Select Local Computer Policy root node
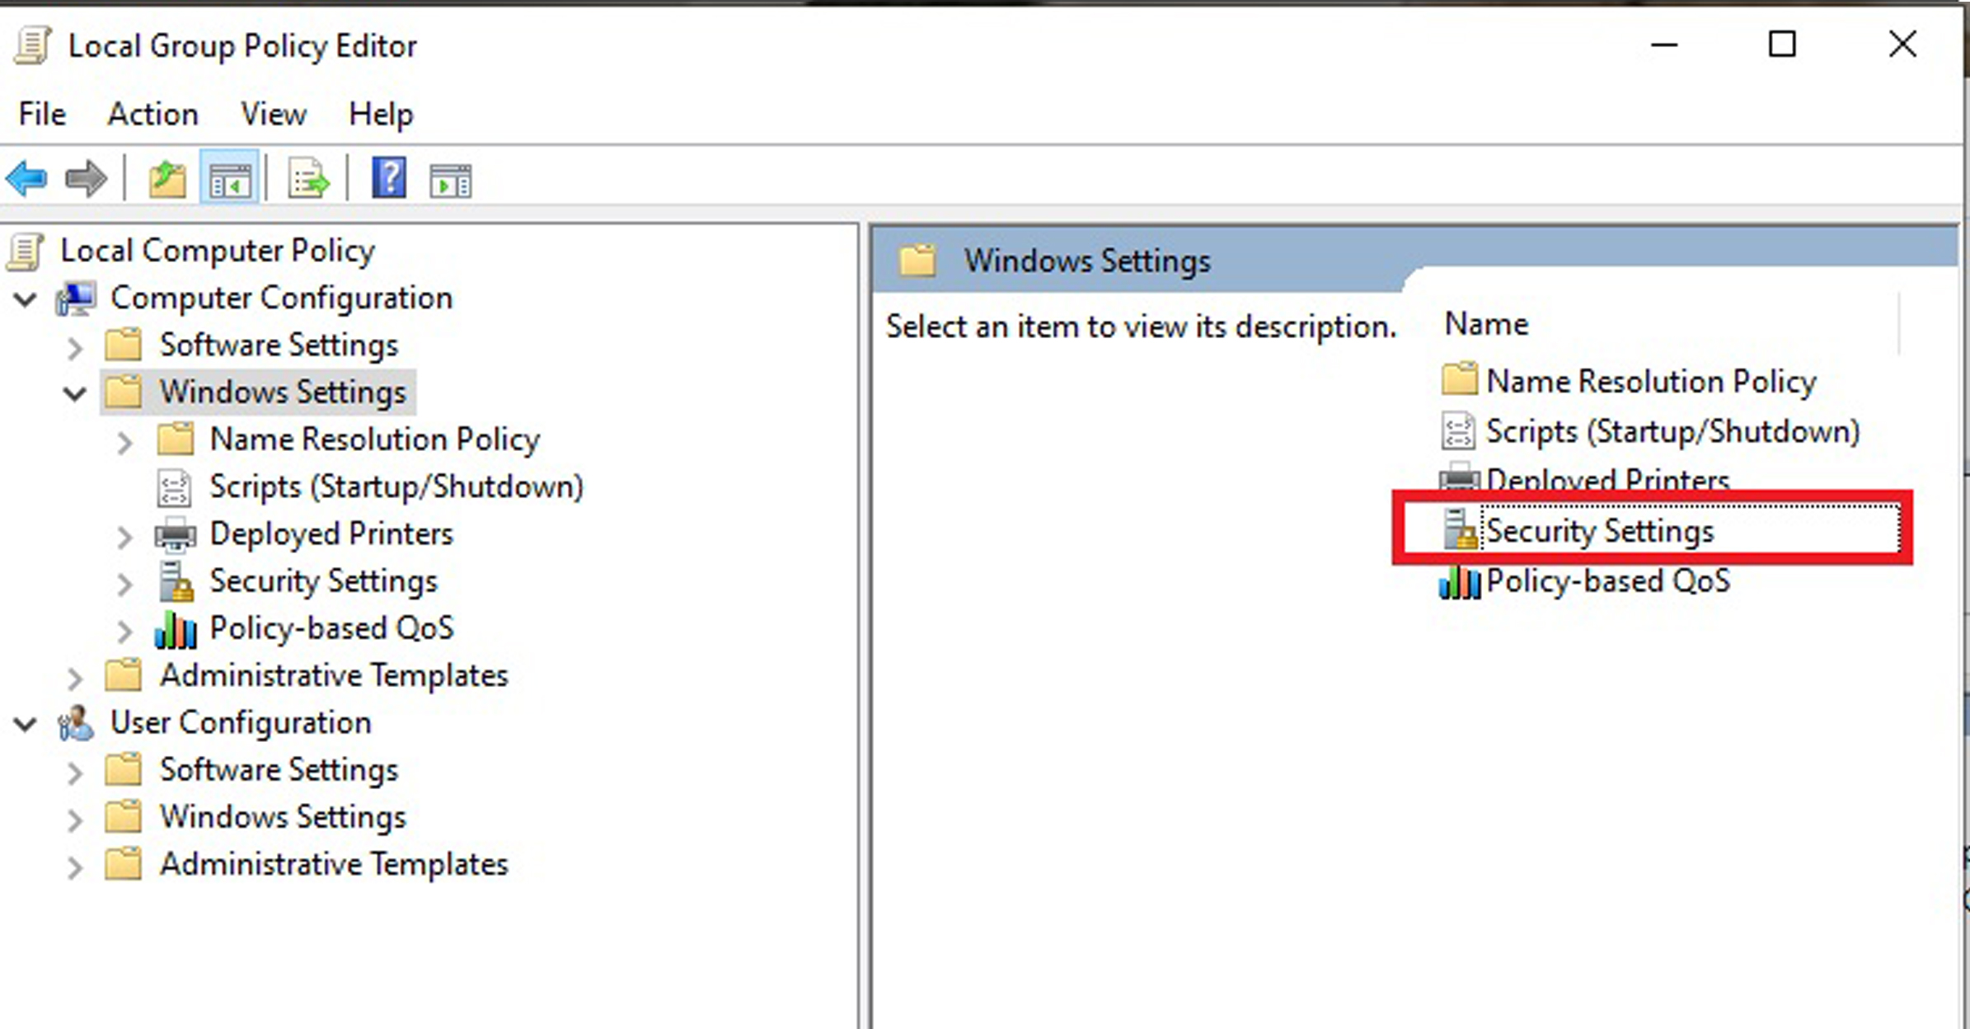This screenshot has height=1029, width=1970. (x=217, y=251)
